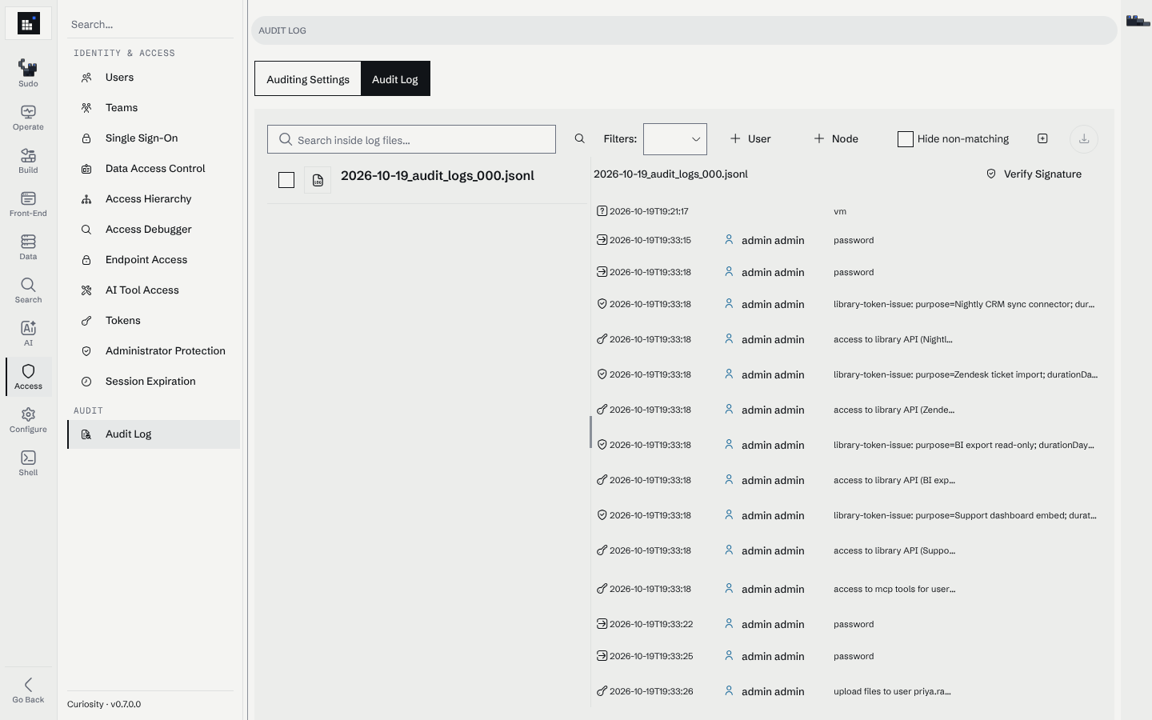The height and width of the screenshot is (720, 1152).
Task: Select the Zendesk ticket import token-issue entry
Action: (848, 374)
